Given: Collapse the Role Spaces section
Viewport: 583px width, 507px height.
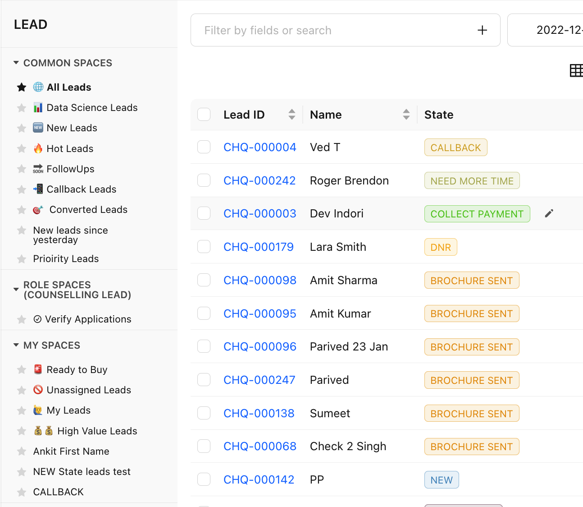Looking at the screenshot, I should 16,290.
